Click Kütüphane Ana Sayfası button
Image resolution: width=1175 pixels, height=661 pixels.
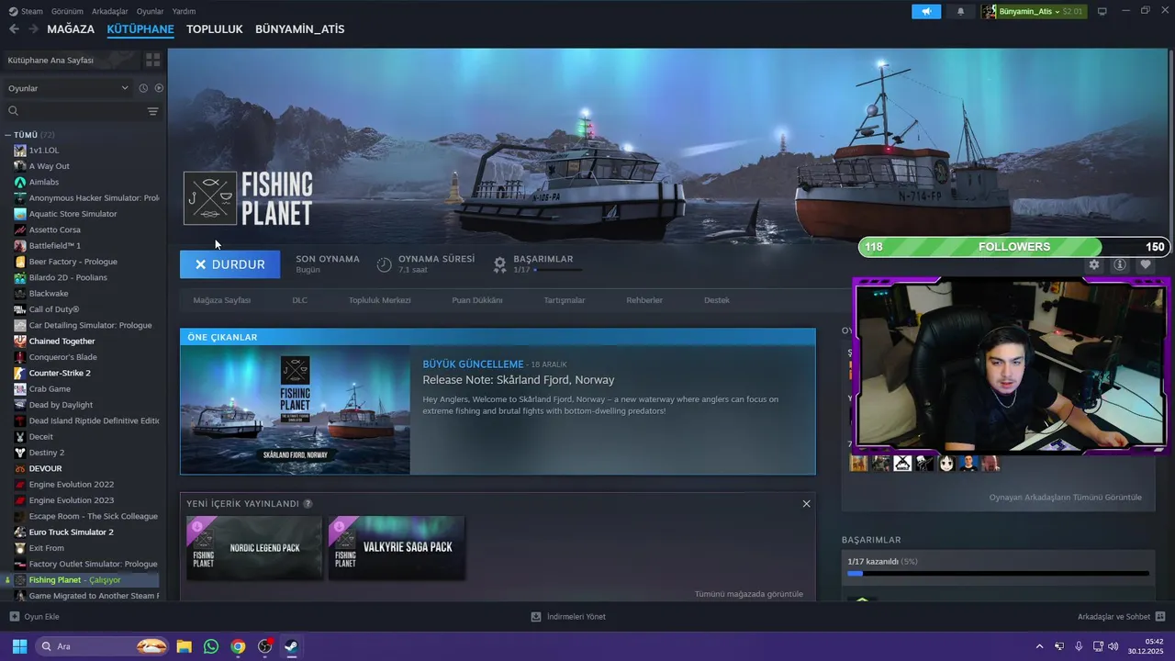72,60
